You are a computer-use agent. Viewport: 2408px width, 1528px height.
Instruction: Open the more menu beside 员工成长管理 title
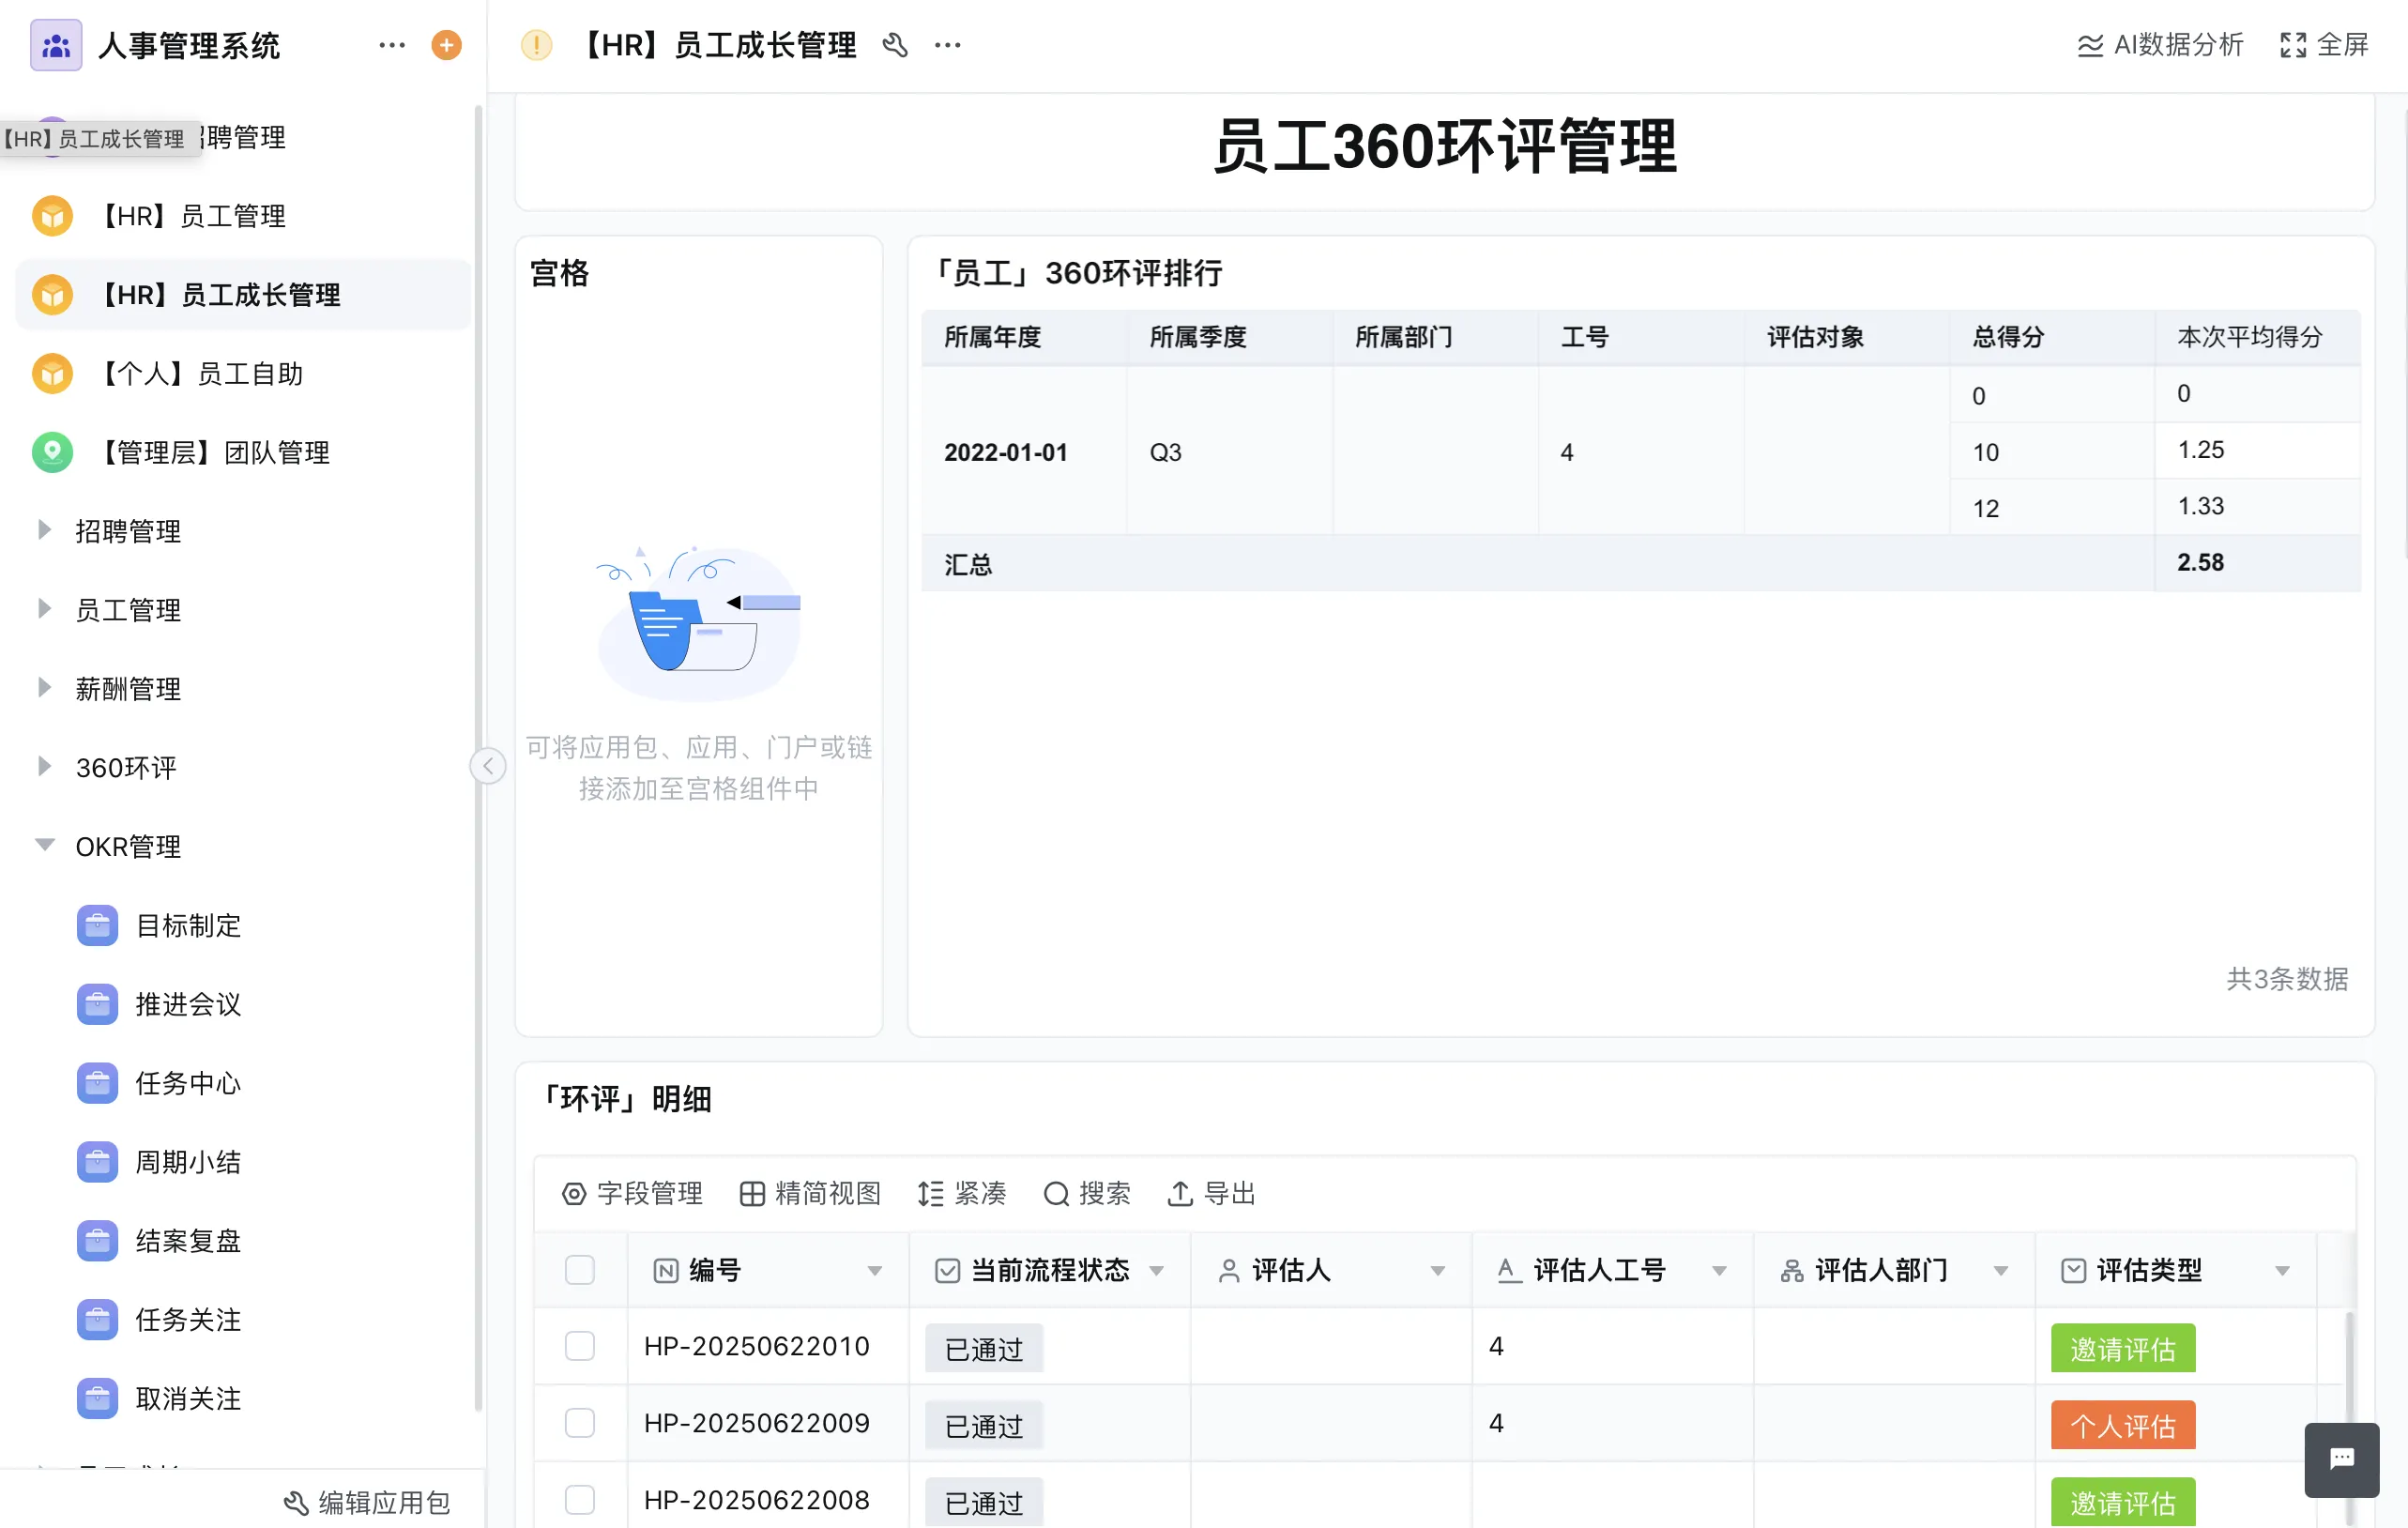pos(946,45)
